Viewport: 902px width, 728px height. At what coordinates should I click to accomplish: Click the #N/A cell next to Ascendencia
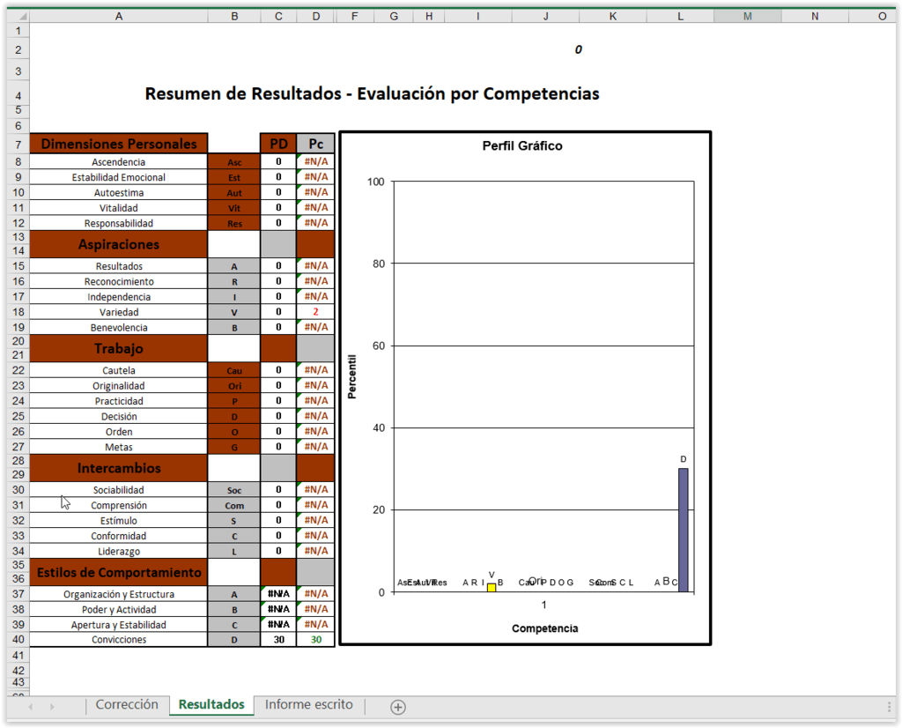pyautogui.click(x=315, y=162)
